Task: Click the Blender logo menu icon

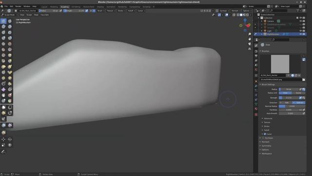Action: click(x=2, y=6)
